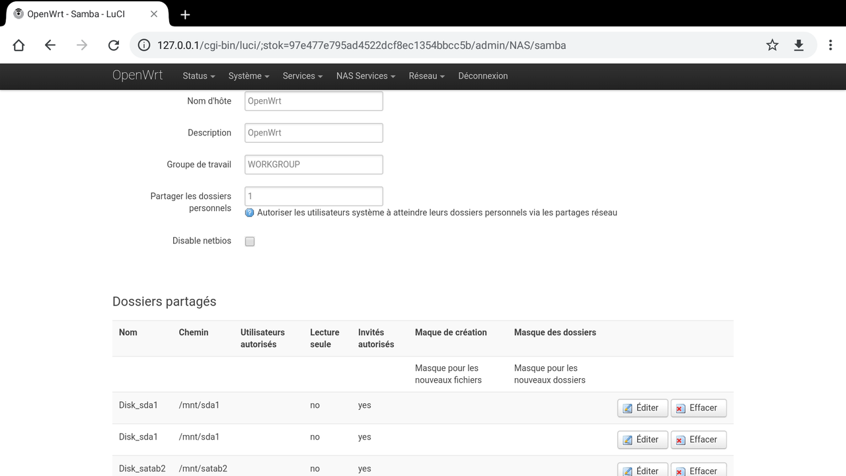The image size is (846, 476).
Task: Open the browser three-dot menu
Action: click(830, 45)
